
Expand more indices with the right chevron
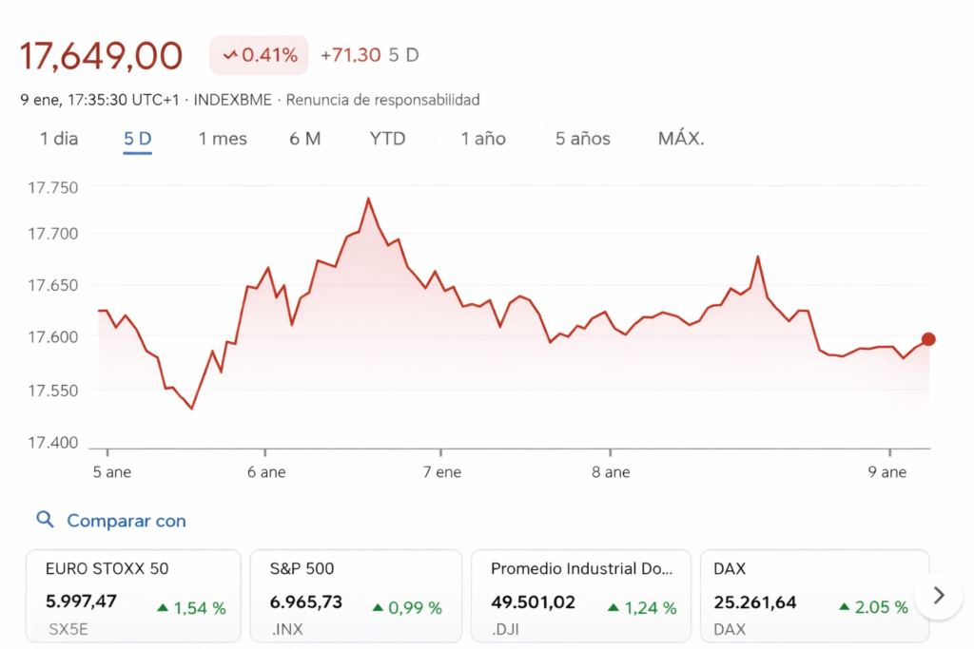(938, 595)
